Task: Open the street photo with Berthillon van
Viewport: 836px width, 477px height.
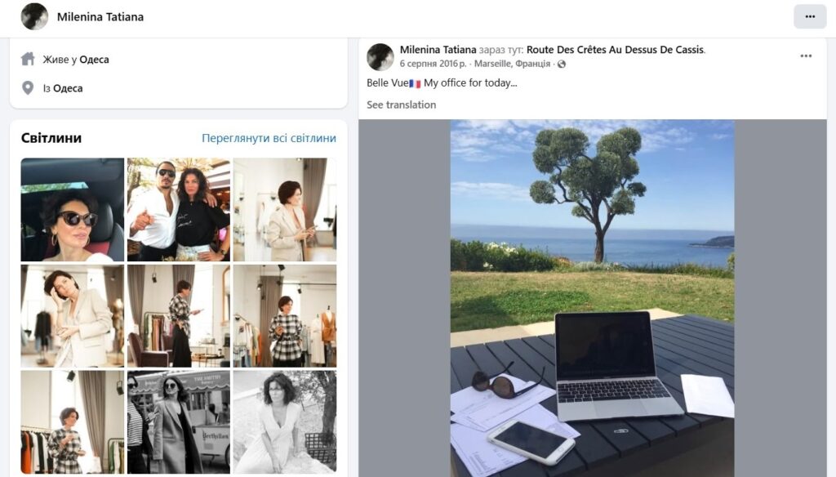Action: [179, 422]
